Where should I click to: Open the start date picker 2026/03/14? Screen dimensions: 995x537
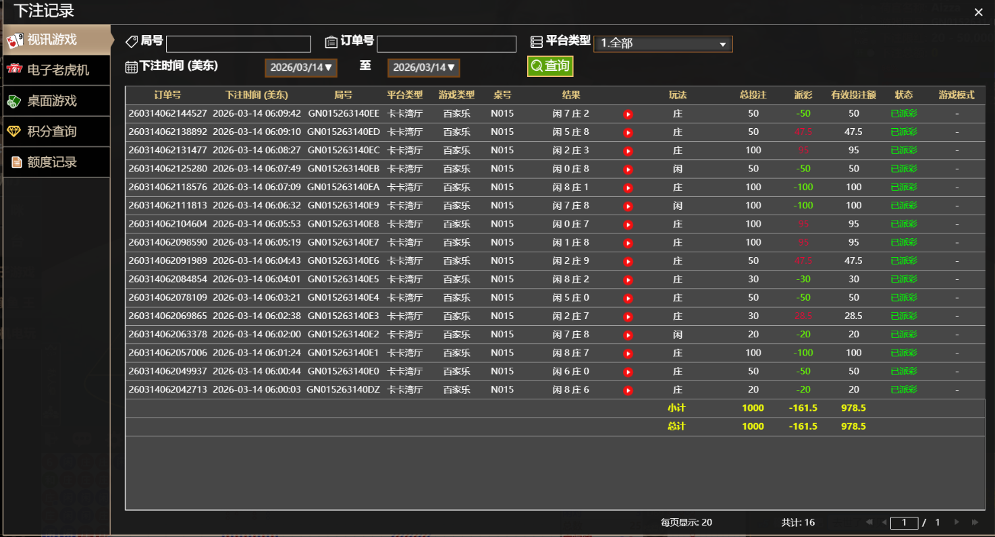(x=300, y=67)
